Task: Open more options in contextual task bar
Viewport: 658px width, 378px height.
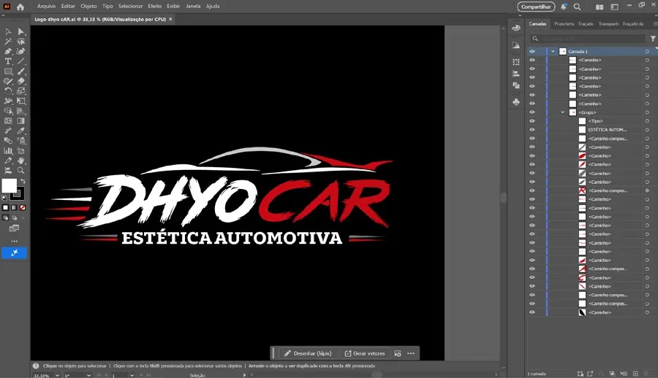Action: pos(411,353)
